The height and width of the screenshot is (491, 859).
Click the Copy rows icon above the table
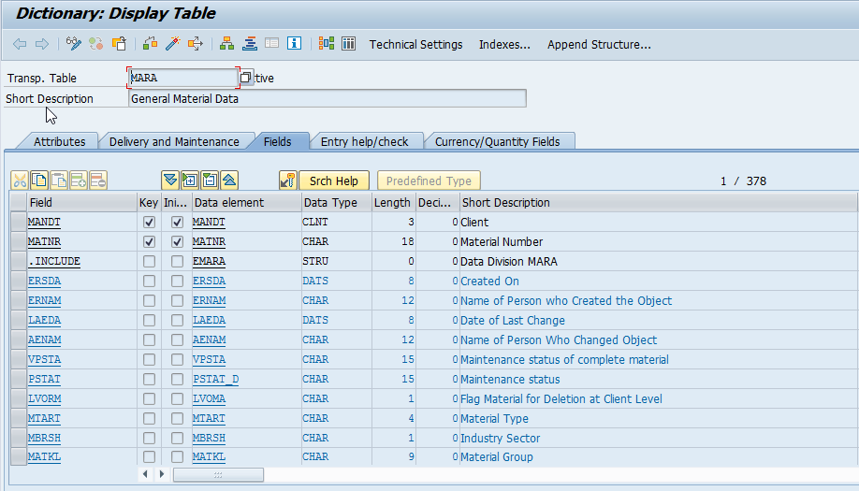39,181
